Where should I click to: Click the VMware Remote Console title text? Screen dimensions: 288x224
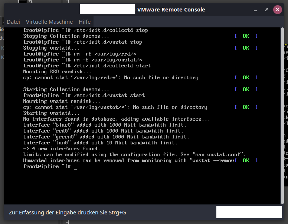pyautogui.click(x=171, y=10)
